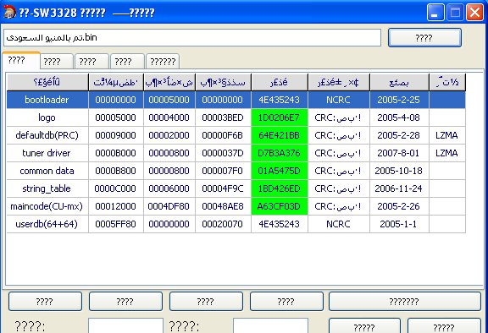
Task: Click NCRC in the userdb(64+64) row
Action: tap(338, 224)
